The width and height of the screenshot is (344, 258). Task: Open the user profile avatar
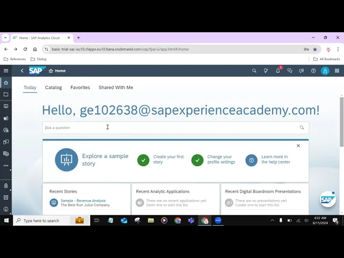point(325,70)
